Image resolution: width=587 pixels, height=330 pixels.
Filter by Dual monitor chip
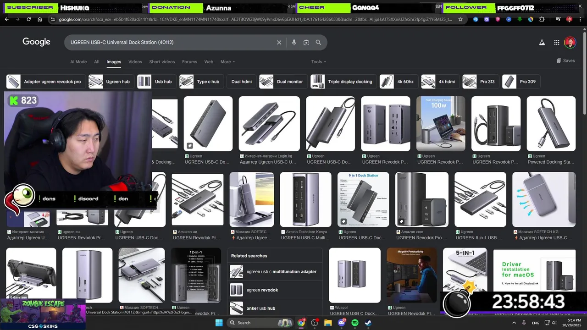pos(283,82)
